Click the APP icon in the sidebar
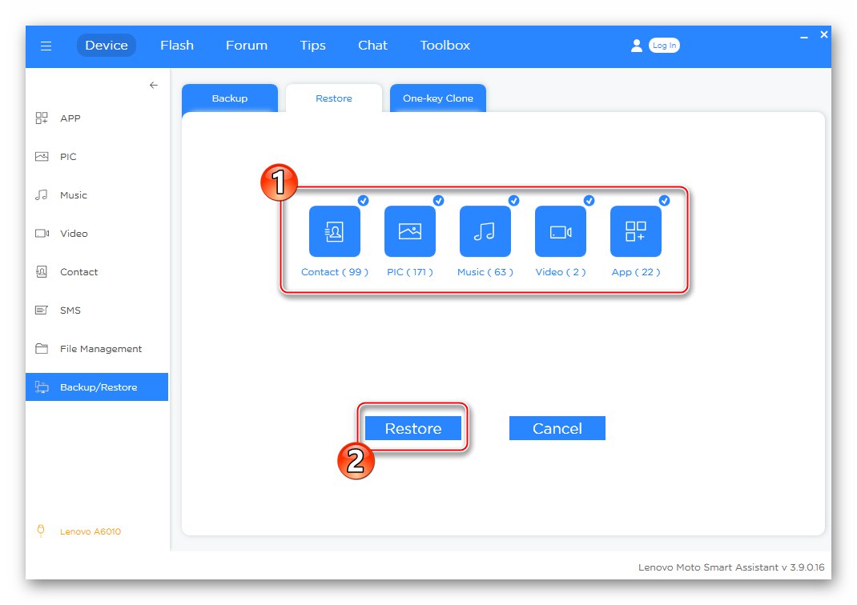The width and height of the screenshot is (857, 605). point(42,118)
